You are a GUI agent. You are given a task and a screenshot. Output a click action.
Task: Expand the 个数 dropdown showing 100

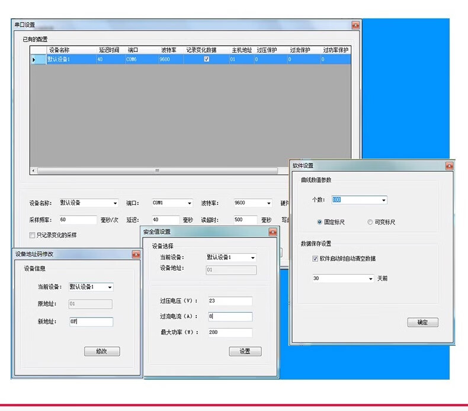coord(383,200)
